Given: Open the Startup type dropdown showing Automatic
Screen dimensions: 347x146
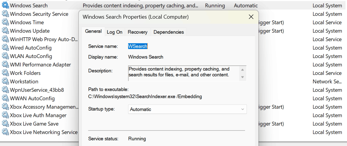Looking at the screenshot, I should [187, 109].
